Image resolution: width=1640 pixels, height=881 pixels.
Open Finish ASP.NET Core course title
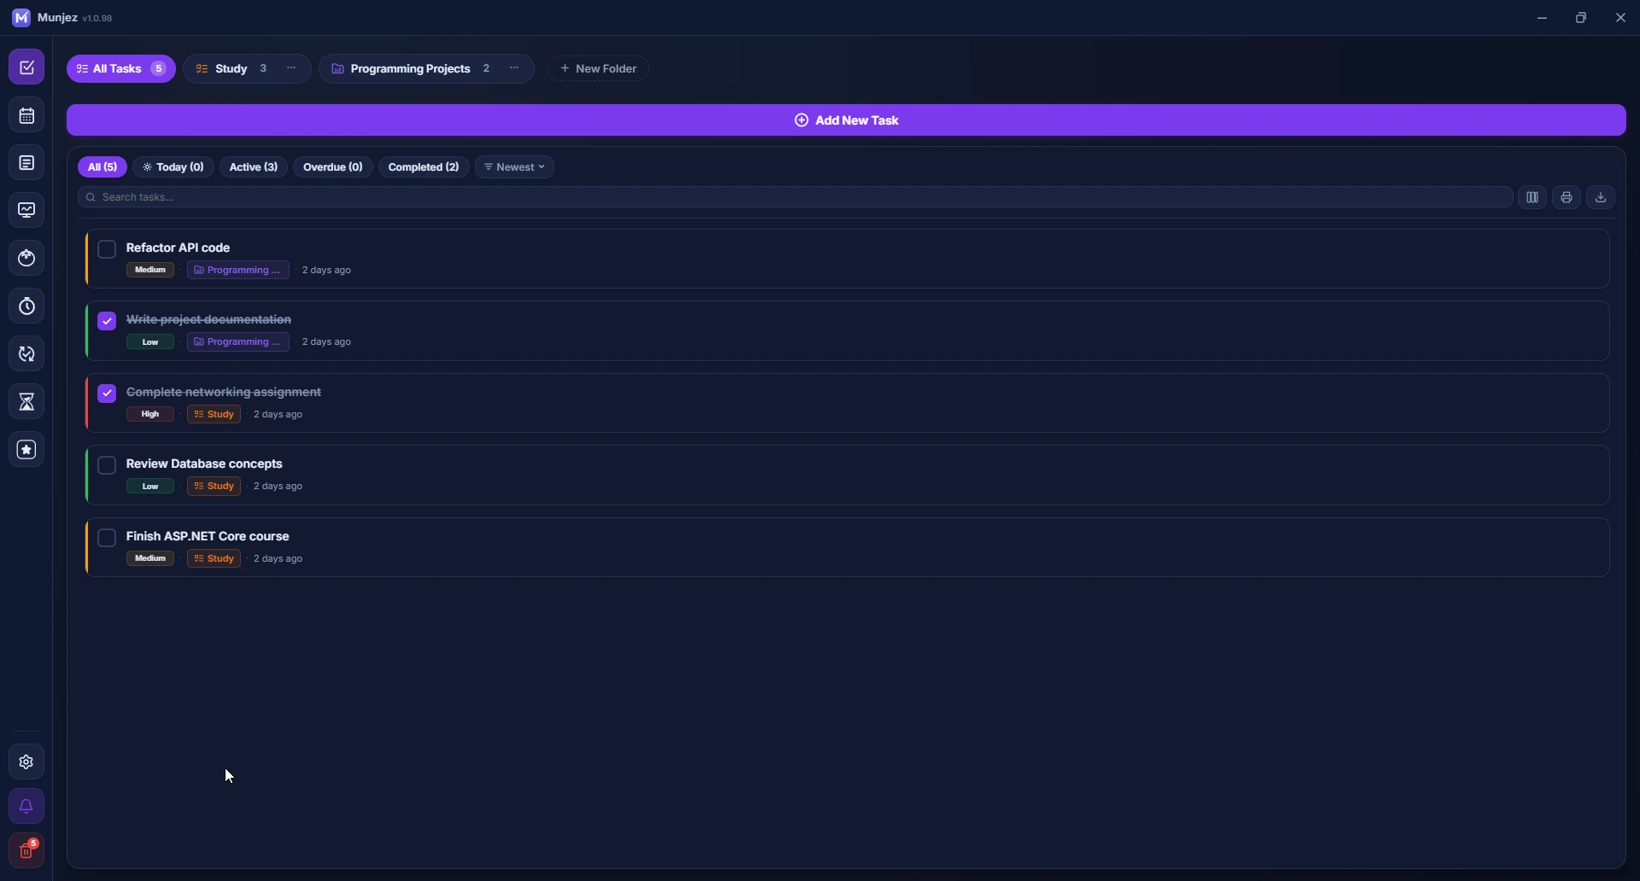tap(208, 536)
